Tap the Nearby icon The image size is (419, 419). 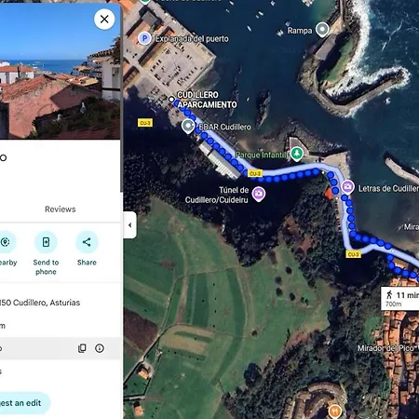(5, 242)
